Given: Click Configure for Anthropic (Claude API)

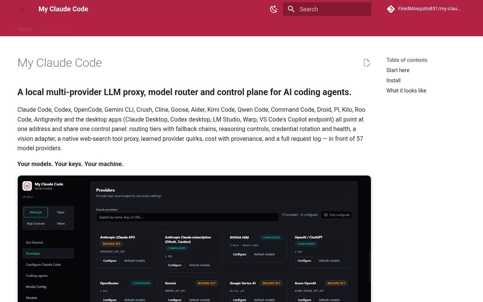Looking at the screenshot, I should [110, 260].
